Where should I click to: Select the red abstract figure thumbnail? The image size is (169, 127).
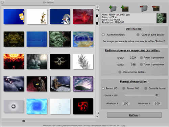tap(83, 17)
